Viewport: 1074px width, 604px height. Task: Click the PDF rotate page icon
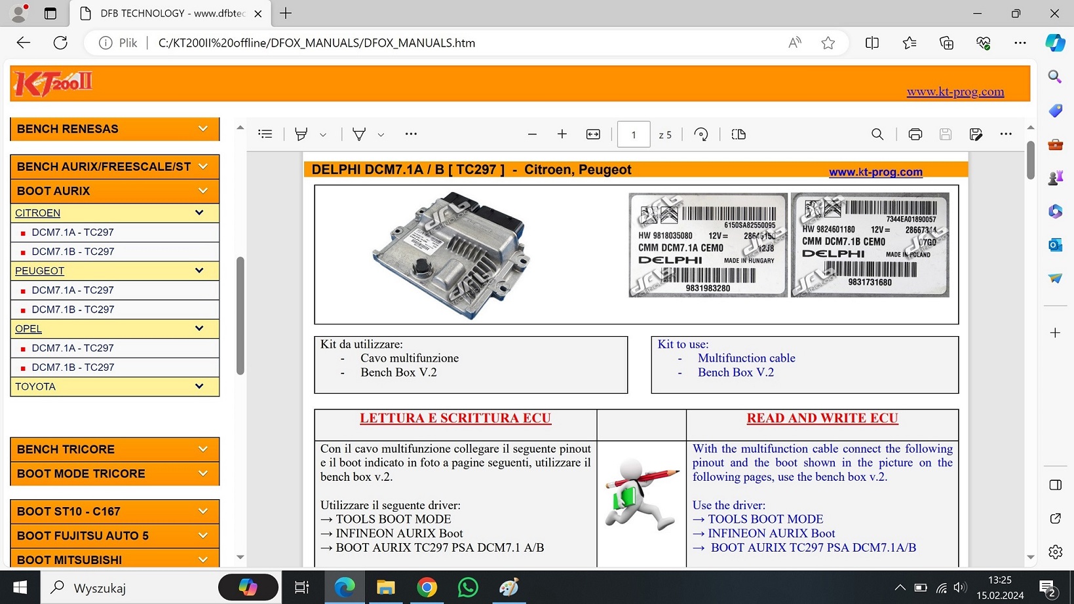click(x=701, y=134)
